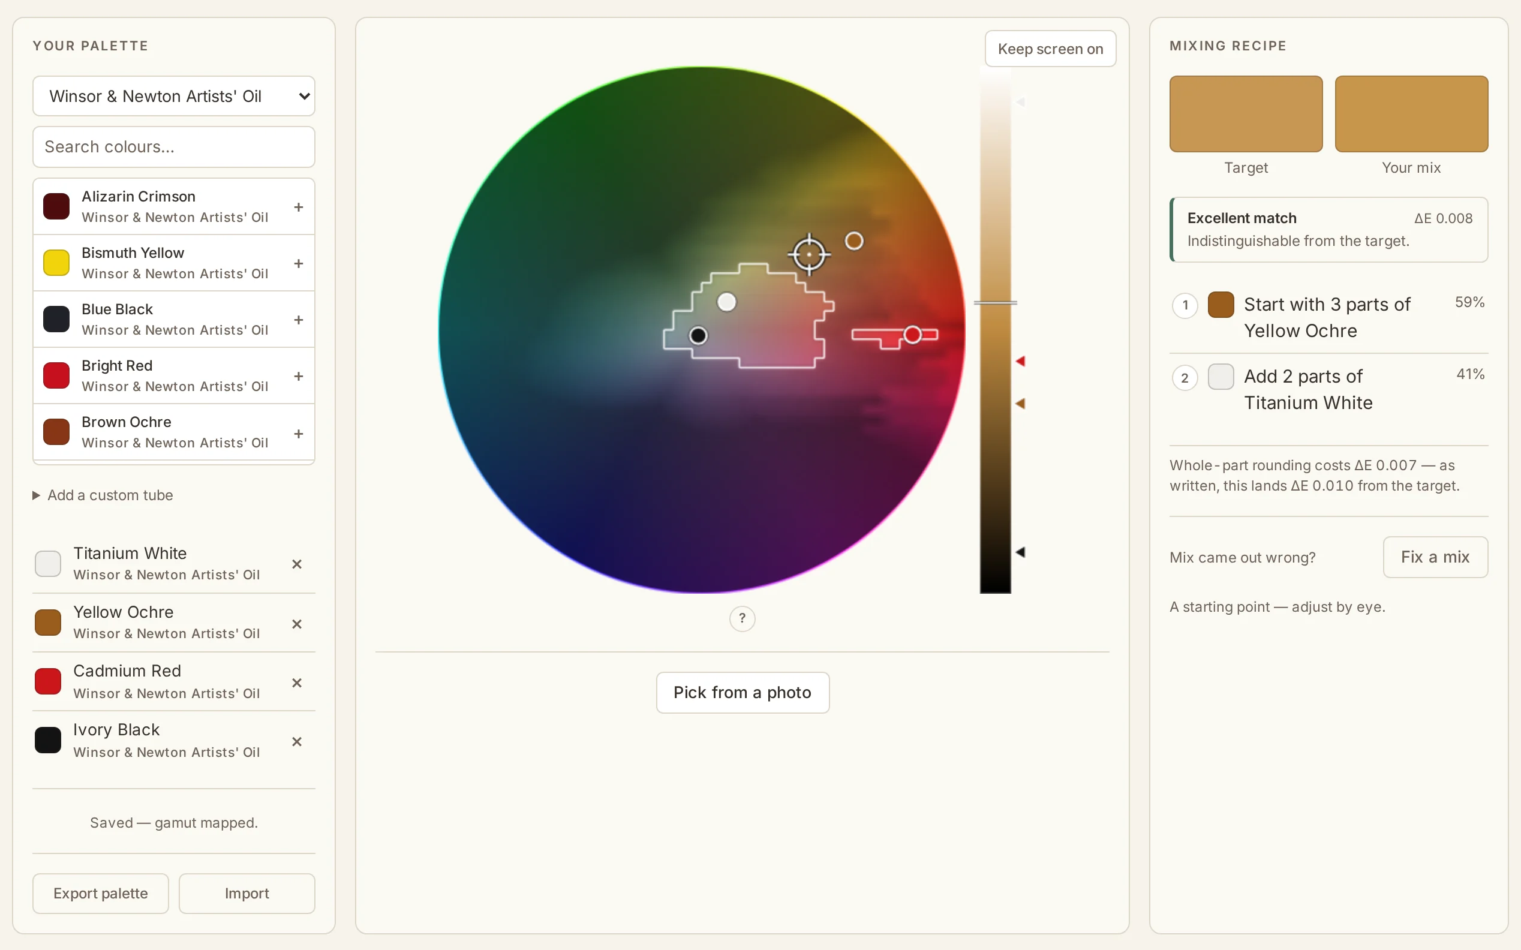Click the Alizarin Crimson swatch in the list

click(56, 207)
